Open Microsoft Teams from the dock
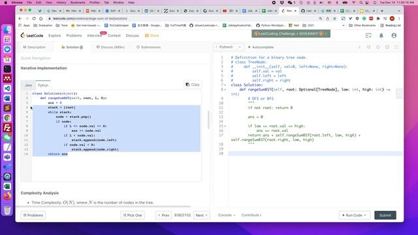418x235 pixels. (x=7, y=157)
